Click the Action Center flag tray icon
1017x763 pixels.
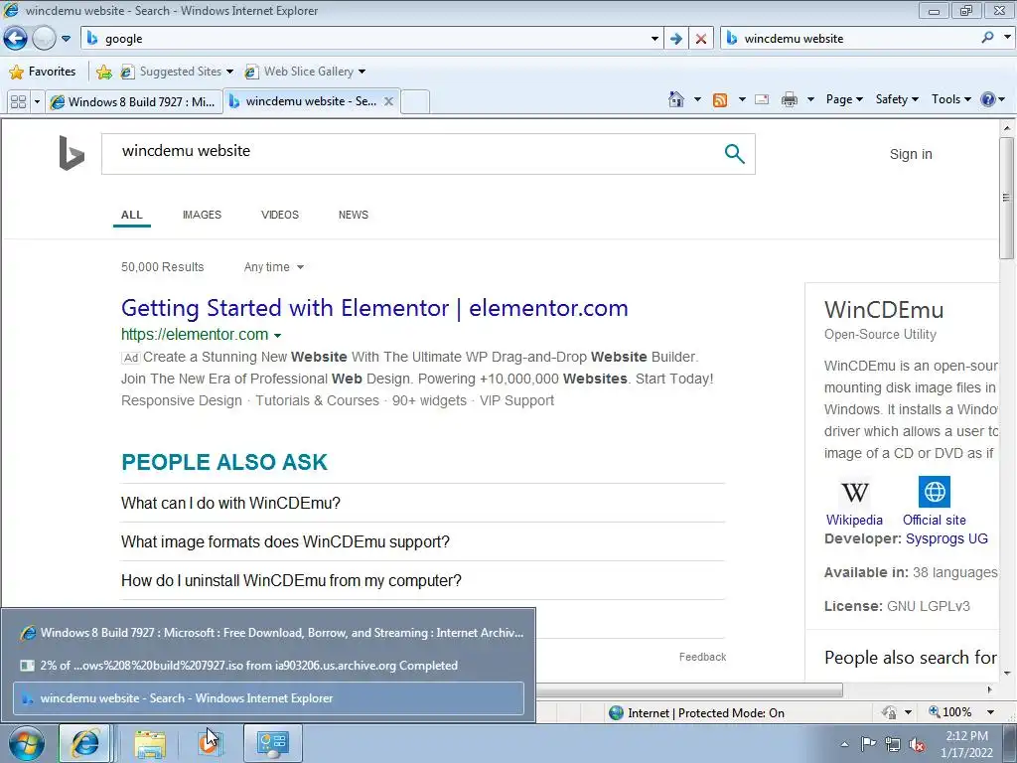pos(868,744)
